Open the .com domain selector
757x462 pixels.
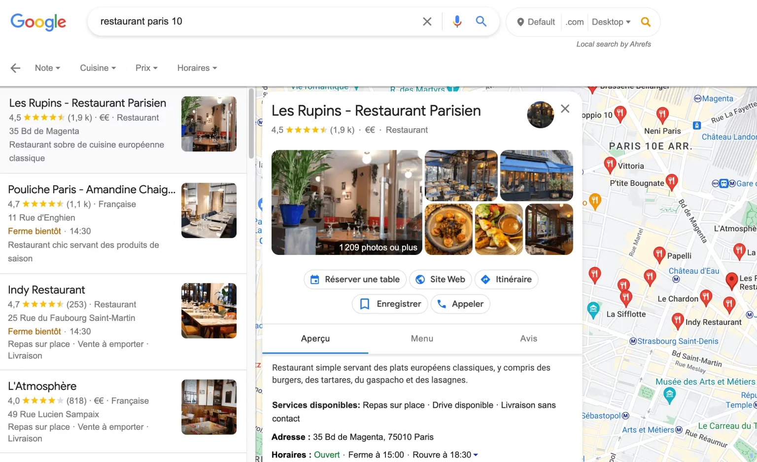tap(575, 22)
